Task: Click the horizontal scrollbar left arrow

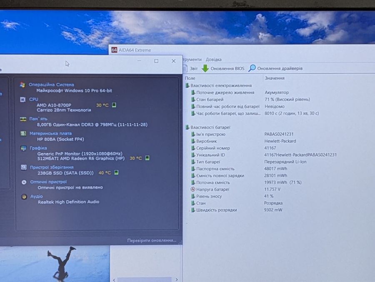Action: [x=114, y=280]
